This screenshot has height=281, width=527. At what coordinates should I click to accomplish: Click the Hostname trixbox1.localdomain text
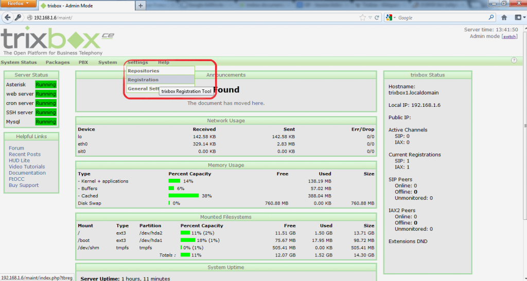pos(413,89)
